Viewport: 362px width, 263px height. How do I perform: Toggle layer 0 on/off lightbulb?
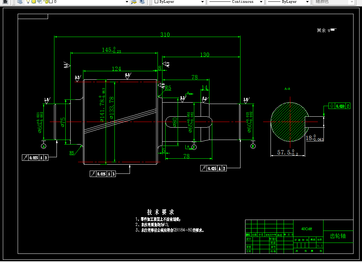[28, 2]
